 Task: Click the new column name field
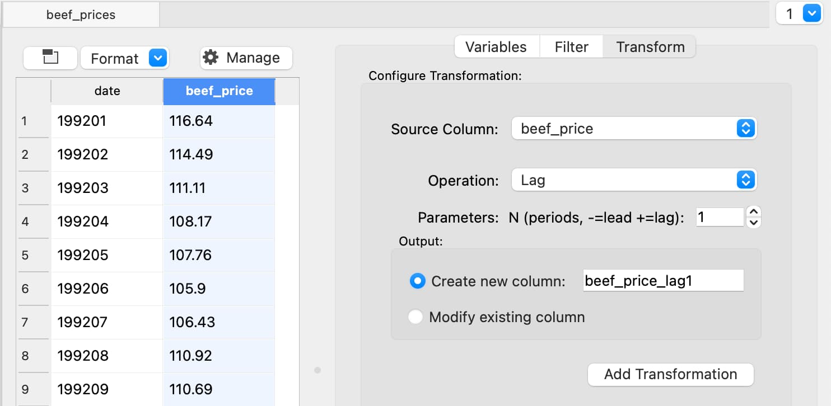click(x=663, y=281)
